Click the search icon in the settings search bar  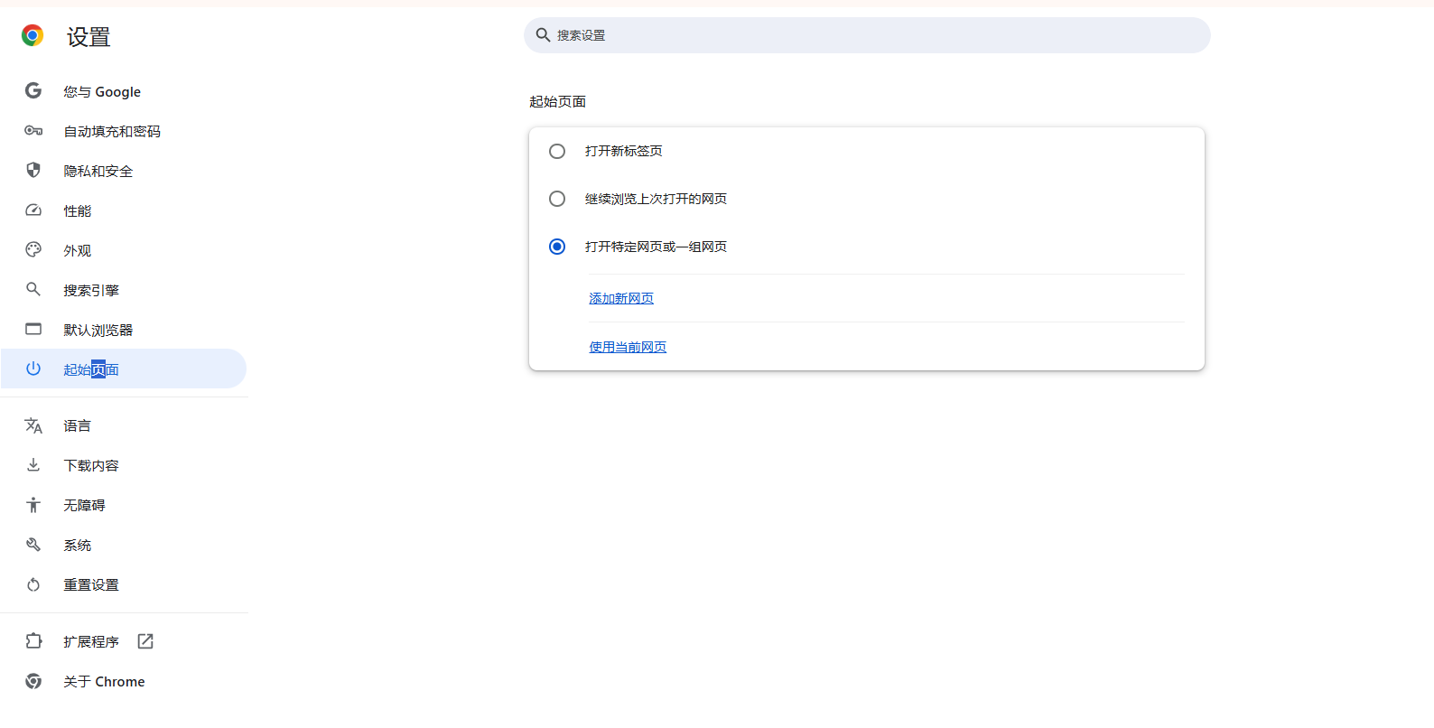click(543, 35)
